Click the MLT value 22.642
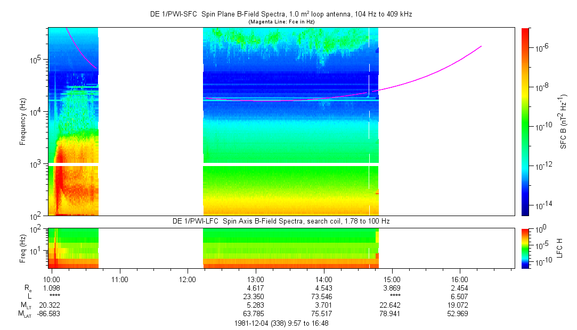This screenshot has height=330, width=577. tap(392, 305)
